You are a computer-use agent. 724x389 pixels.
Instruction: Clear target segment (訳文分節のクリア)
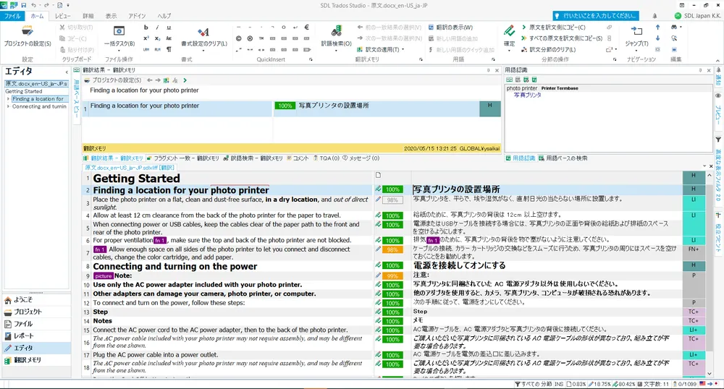pos(548,49)
